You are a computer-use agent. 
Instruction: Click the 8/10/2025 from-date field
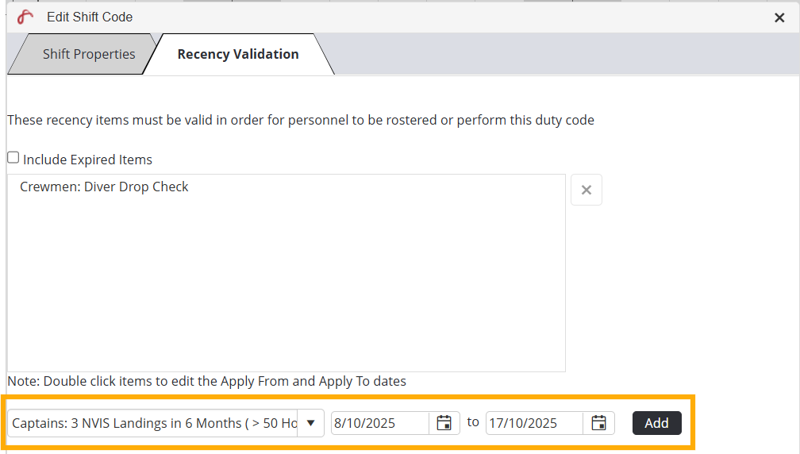click(x=380, y=423)
